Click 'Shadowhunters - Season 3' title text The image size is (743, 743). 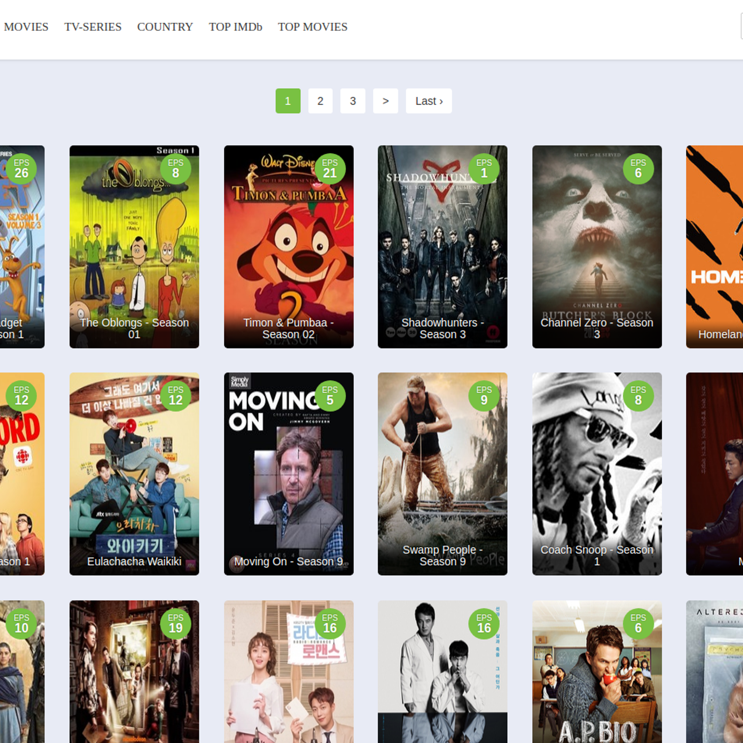coord(443,328)
